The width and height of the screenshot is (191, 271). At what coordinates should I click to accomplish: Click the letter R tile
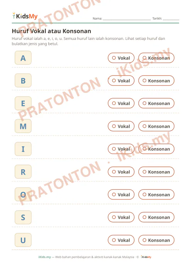point(23,172)
